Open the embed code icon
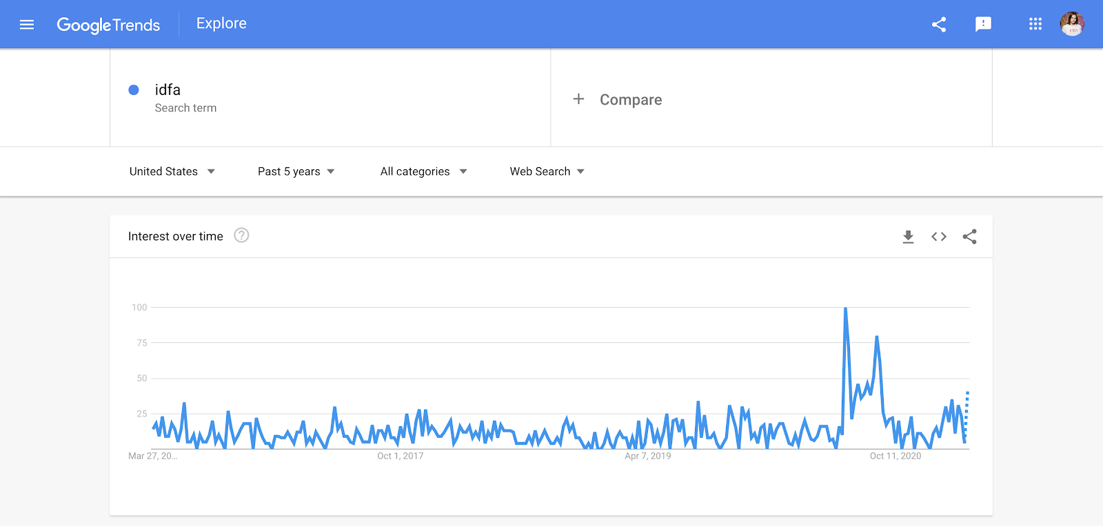 tap(939, 237)
